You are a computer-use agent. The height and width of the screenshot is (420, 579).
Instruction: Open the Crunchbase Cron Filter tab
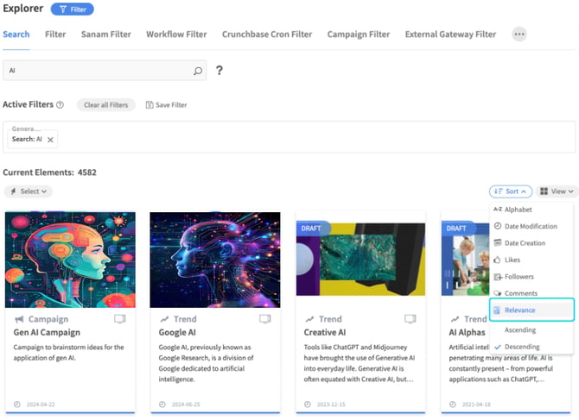267,34
